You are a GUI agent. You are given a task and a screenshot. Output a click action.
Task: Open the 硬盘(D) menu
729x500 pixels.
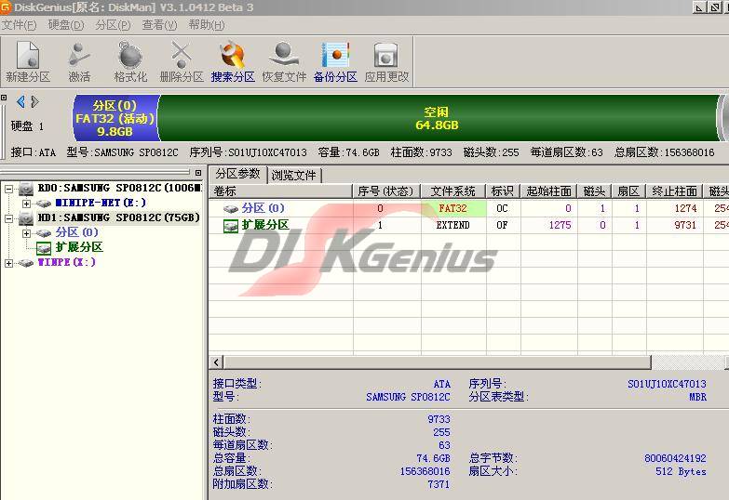click(66, 25)
